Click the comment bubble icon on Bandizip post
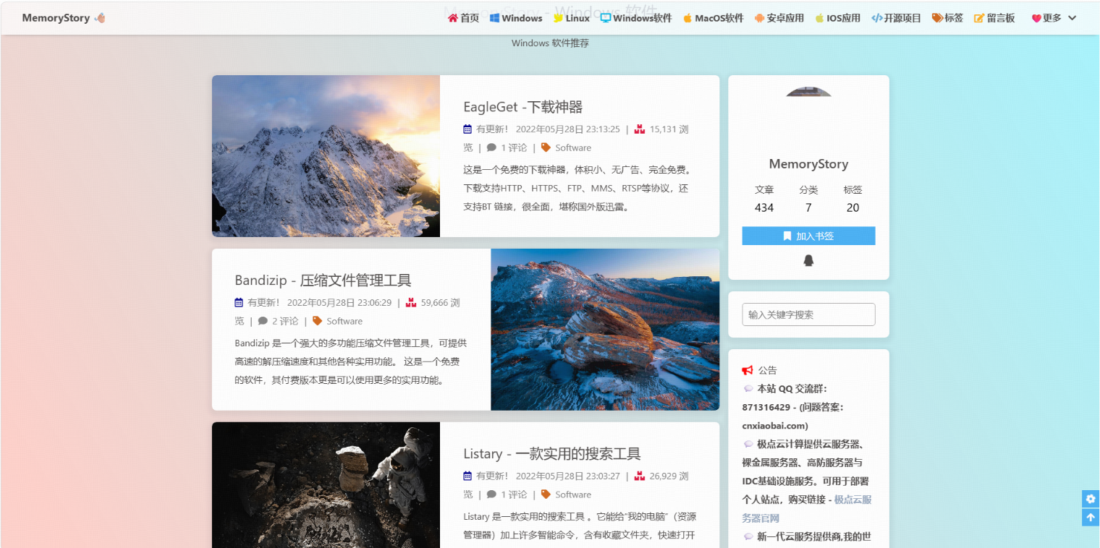This screenshot has width=1100, height=548. pyautogui.click(x=263, y=321)
